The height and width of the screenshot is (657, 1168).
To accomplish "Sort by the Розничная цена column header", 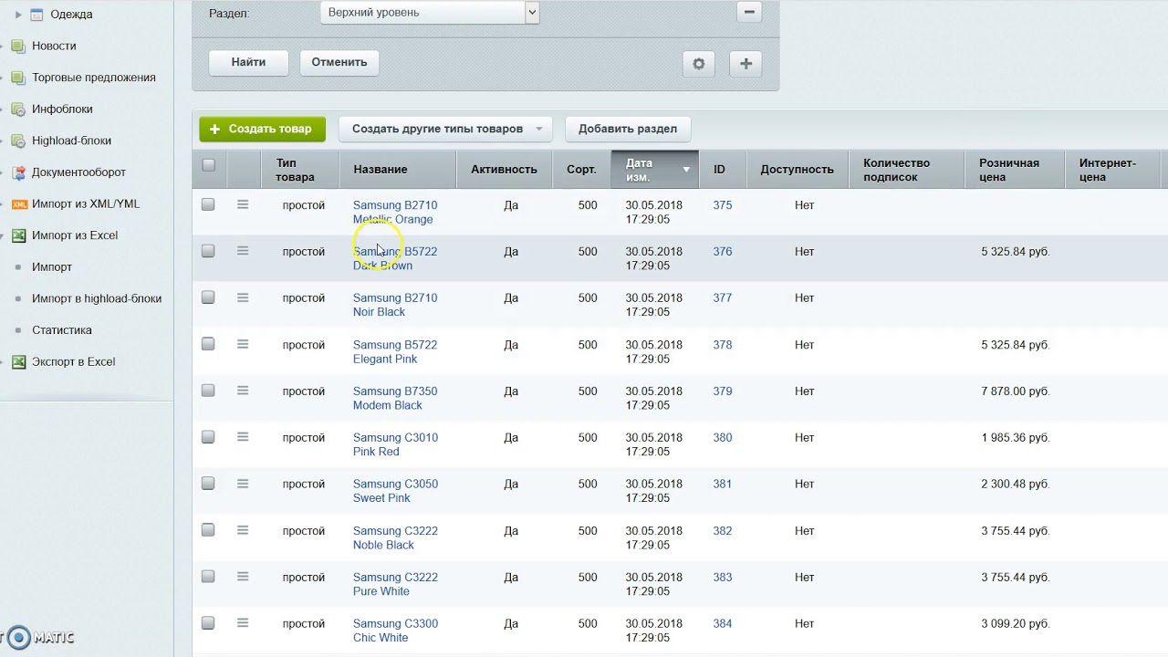I will coord(1015,170).
